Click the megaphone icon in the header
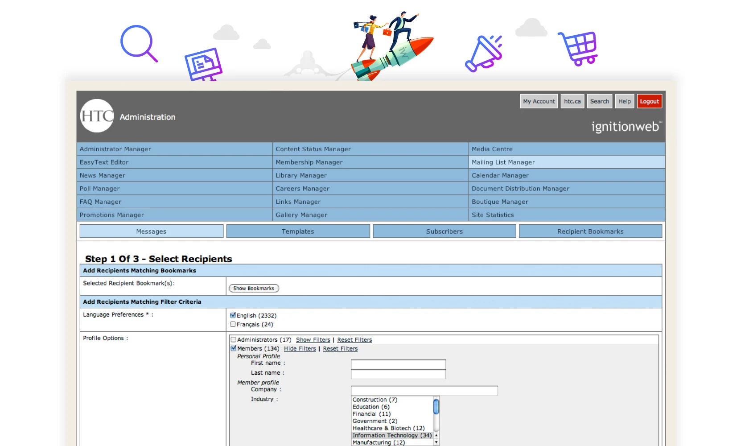 coord(483,51)
